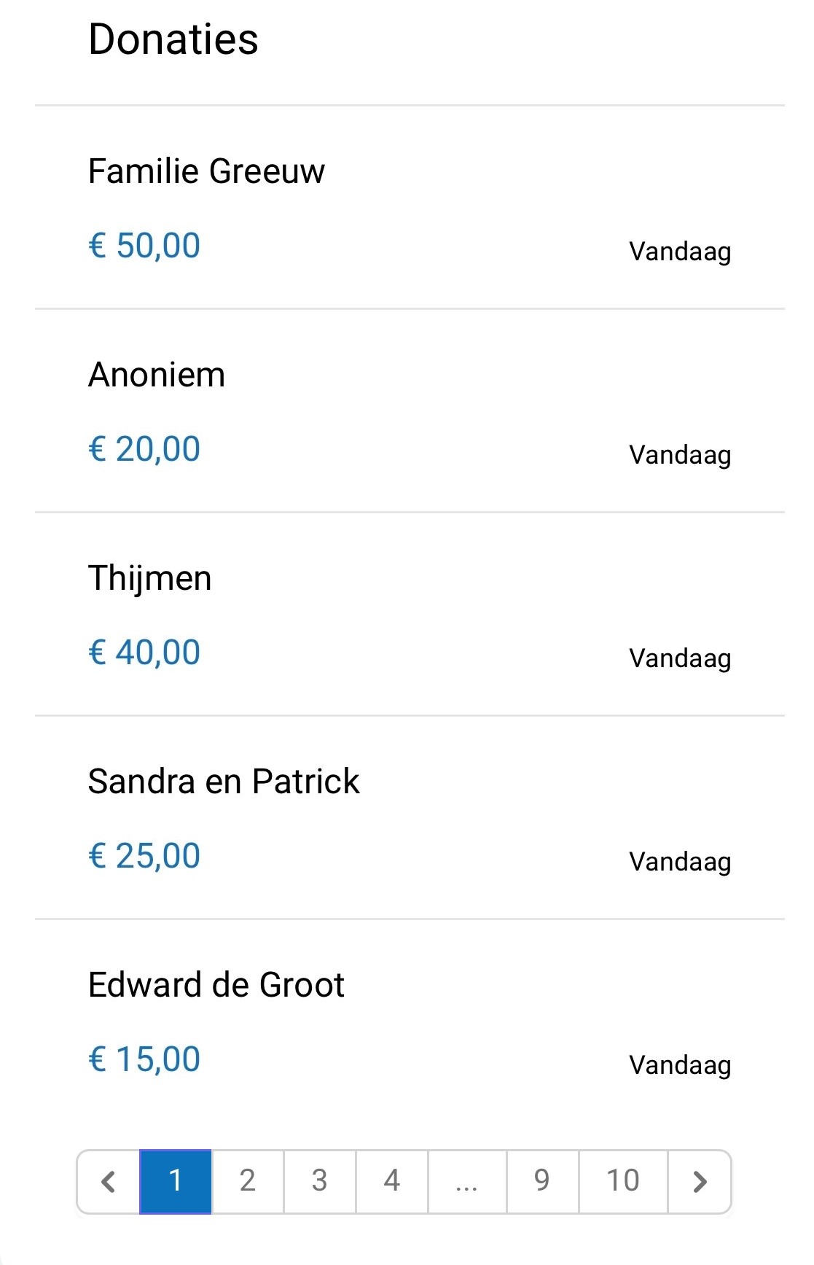Click the € 25,00 donation amount
This screenshot has height=1265, width=814.
coord(144,856)
